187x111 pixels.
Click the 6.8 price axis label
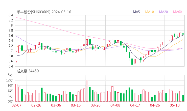11,56
